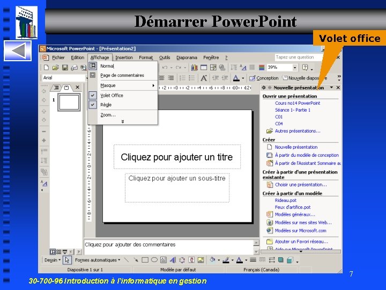Open the help question-mark toolbar icon

[305, 67]
